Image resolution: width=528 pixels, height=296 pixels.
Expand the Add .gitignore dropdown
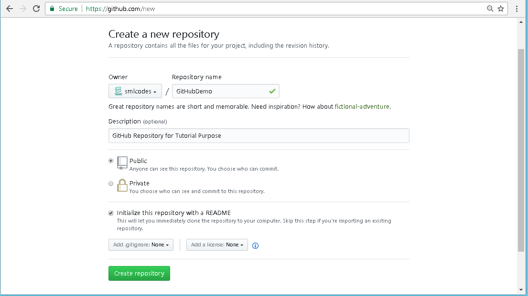point(140,245)
